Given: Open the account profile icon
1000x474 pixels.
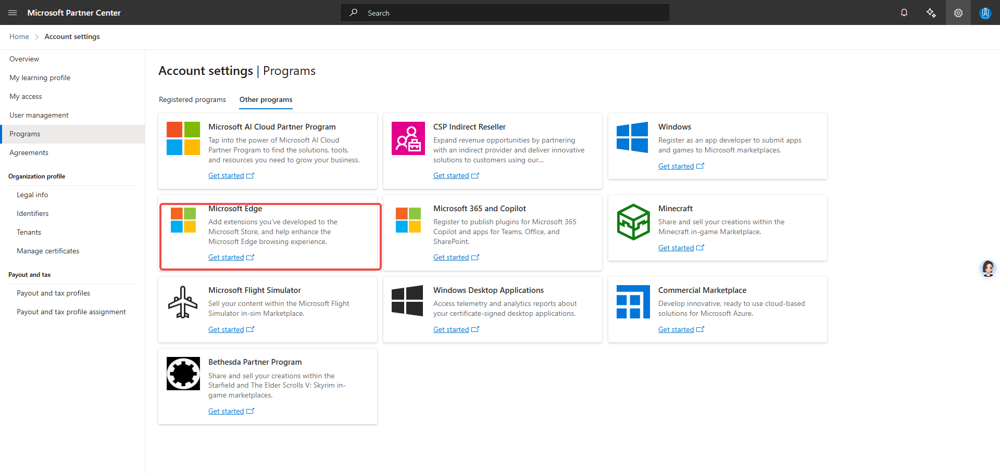Looking at the screenshot, I should tap(985, 12).
